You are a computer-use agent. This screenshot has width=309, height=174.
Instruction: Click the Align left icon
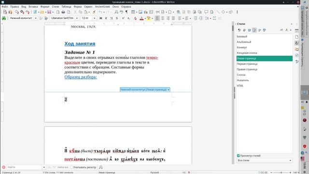[157, 18]
